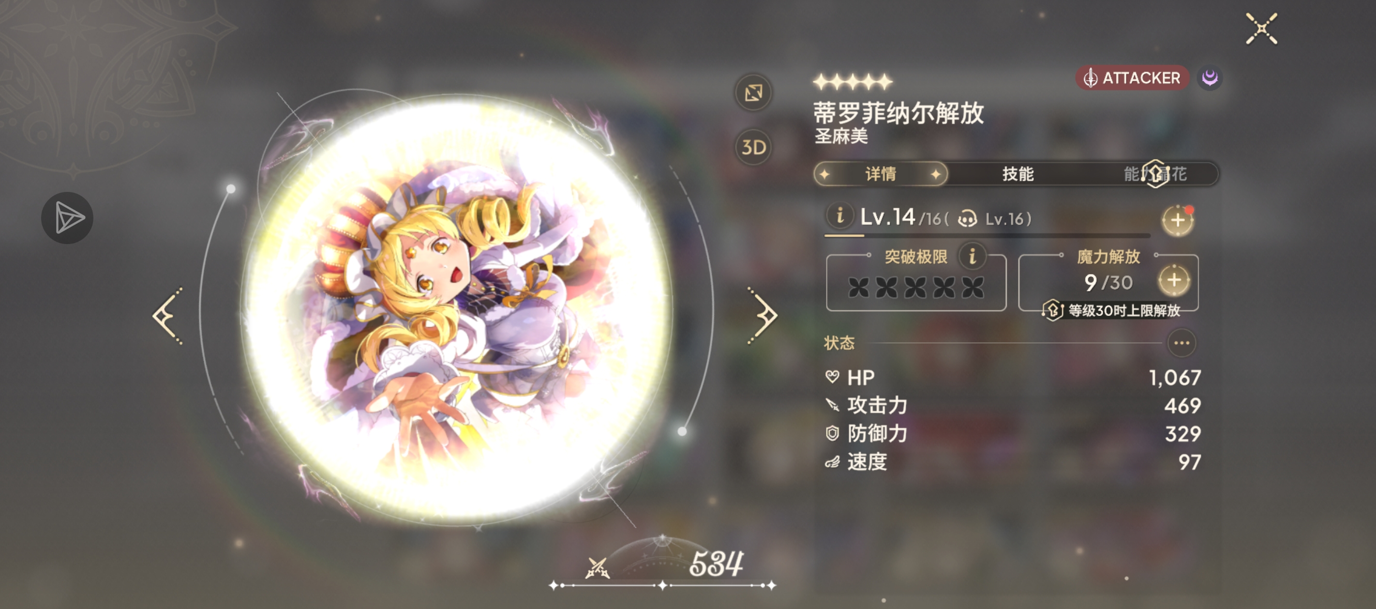Screen dimensions: 1376x609
Task: Close the character detail screen
Action: coord(1261,29)
